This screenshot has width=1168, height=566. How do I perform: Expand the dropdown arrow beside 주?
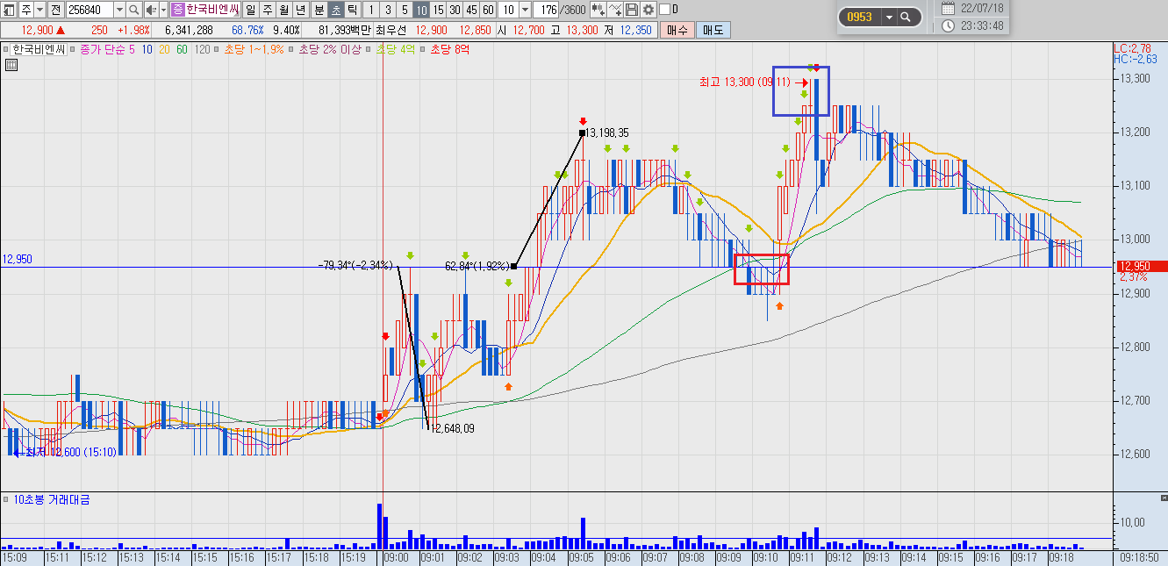click(x=39, y=10)
